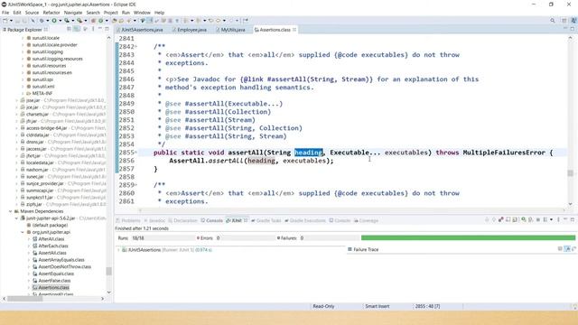Click the Open Perspective icon
This screenshot has height=325, width=578.
pos(564,21)
